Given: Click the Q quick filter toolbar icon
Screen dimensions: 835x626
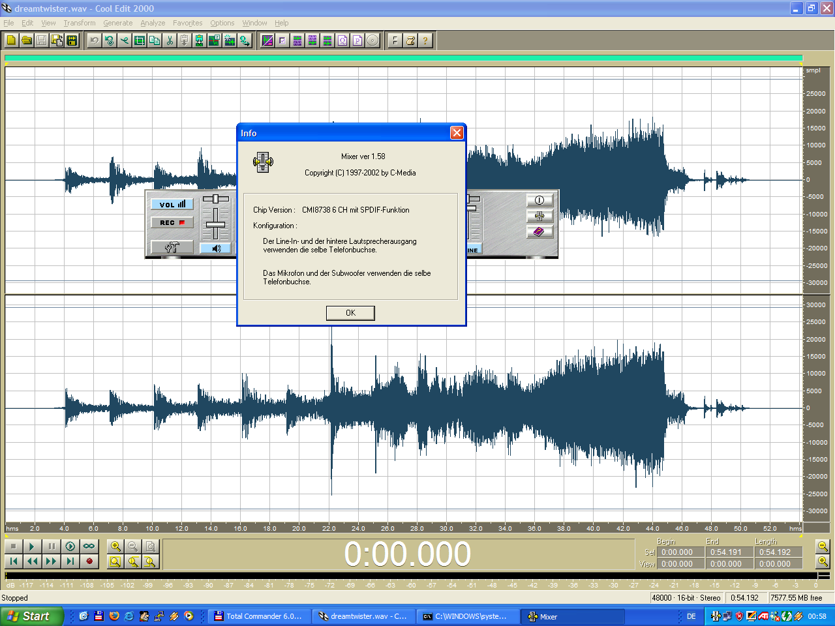Looking at the screenshot, I should click(342, 40).
